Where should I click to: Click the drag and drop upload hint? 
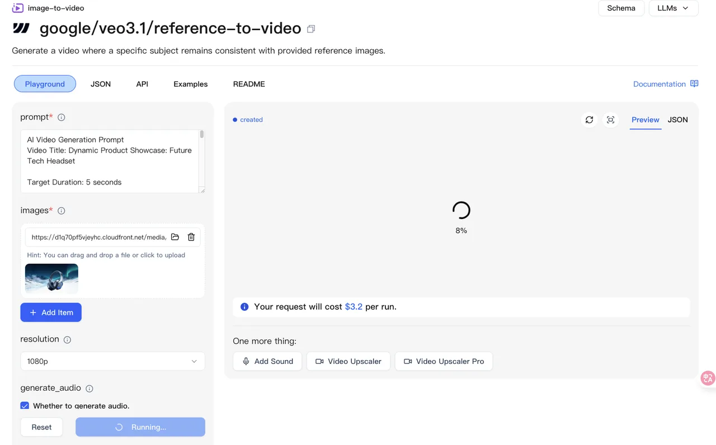click(106, 255)
